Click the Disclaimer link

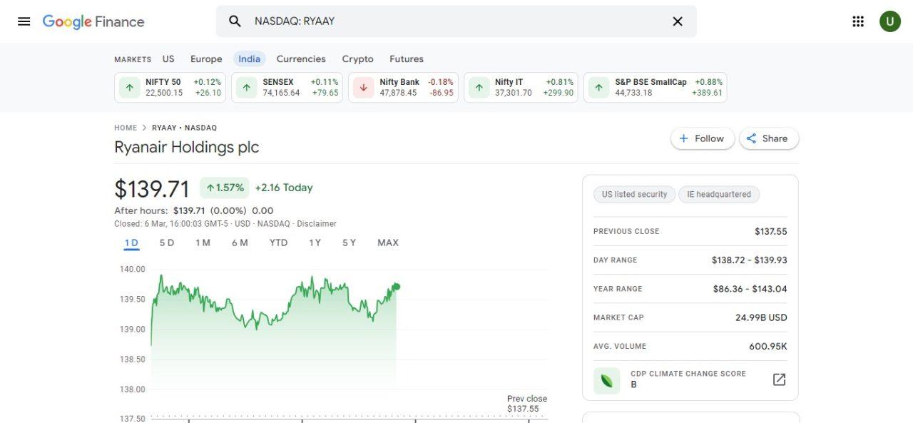pyautogui.click(x=317, y=224)
